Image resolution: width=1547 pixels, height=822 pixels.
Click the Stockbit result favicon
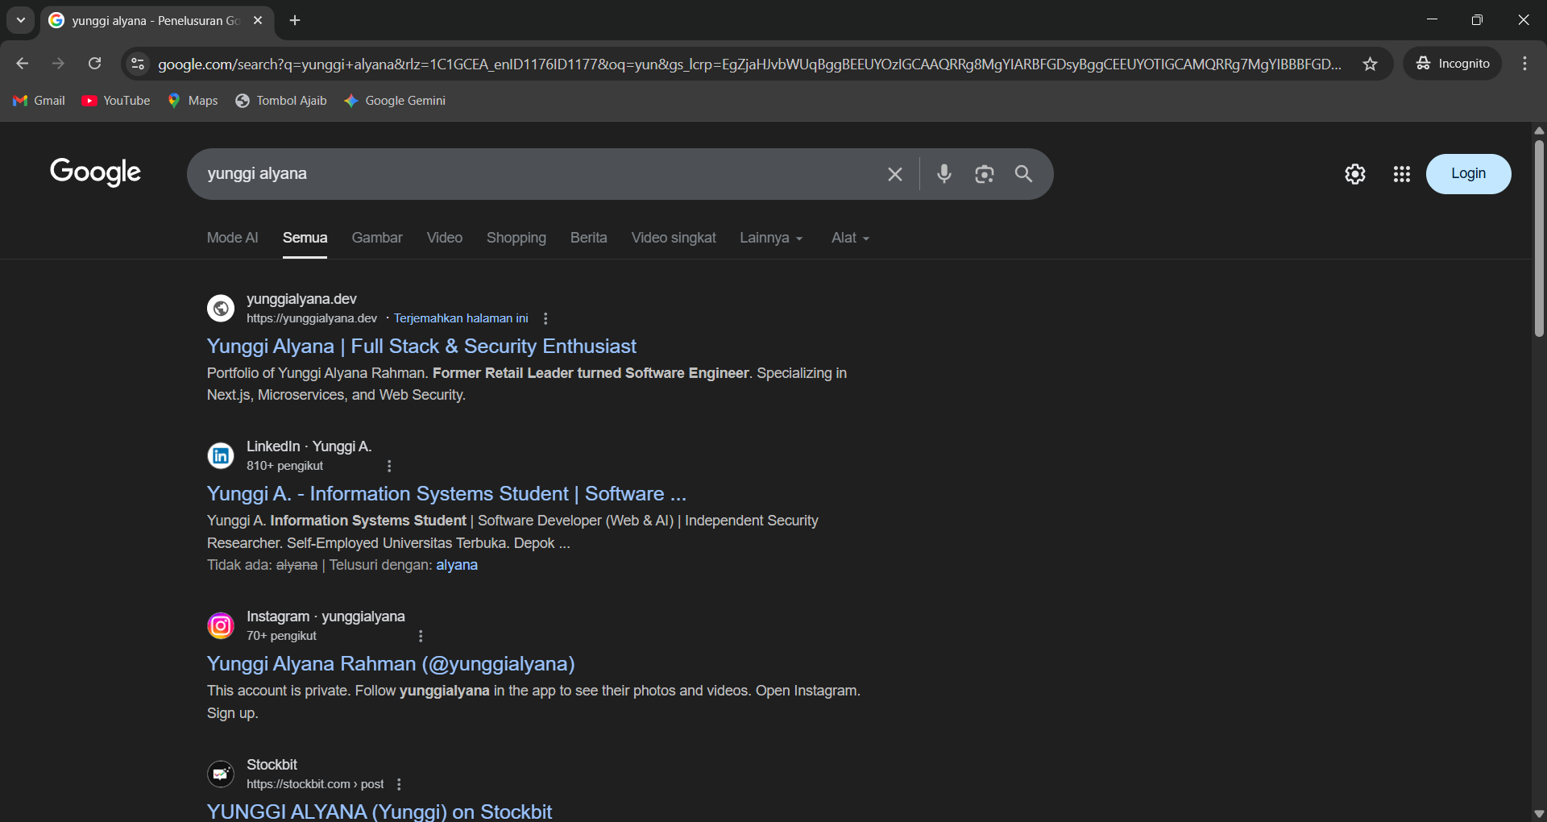[x=221, y=774]
